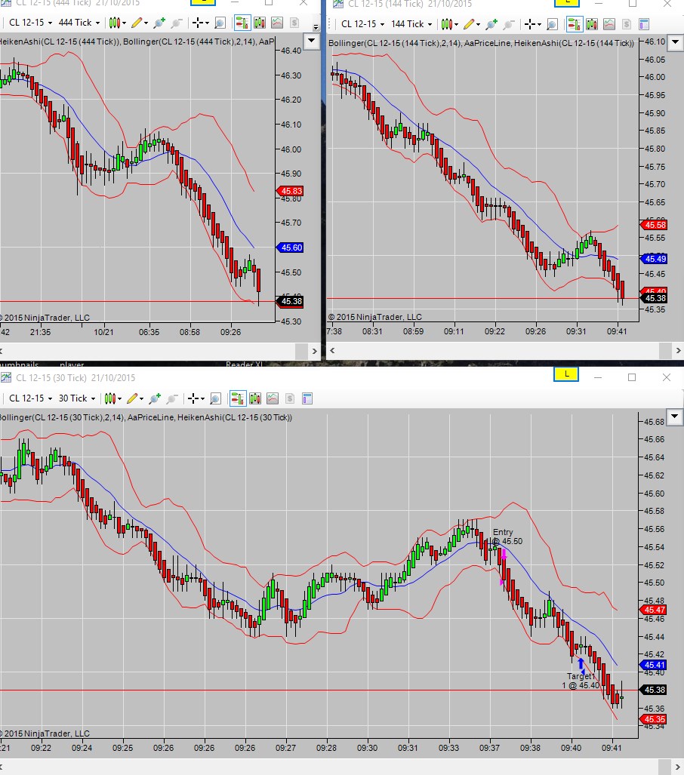The height and width of the screenshot is (775, 684).
Task: Zoom out on the 444 Tick chart
Action: pos(176,23)
